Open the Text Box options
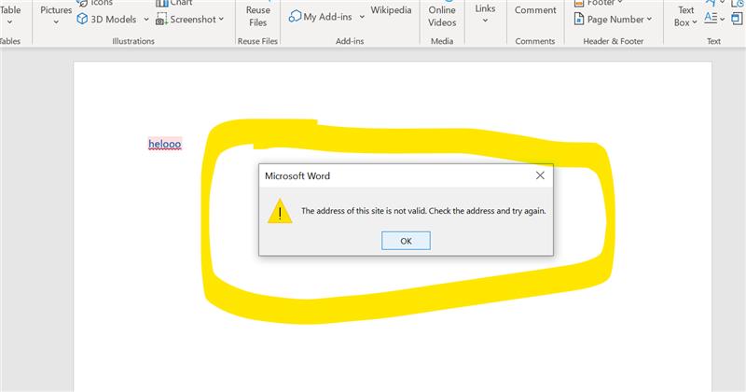746x392 pixels. coord(685,15)
